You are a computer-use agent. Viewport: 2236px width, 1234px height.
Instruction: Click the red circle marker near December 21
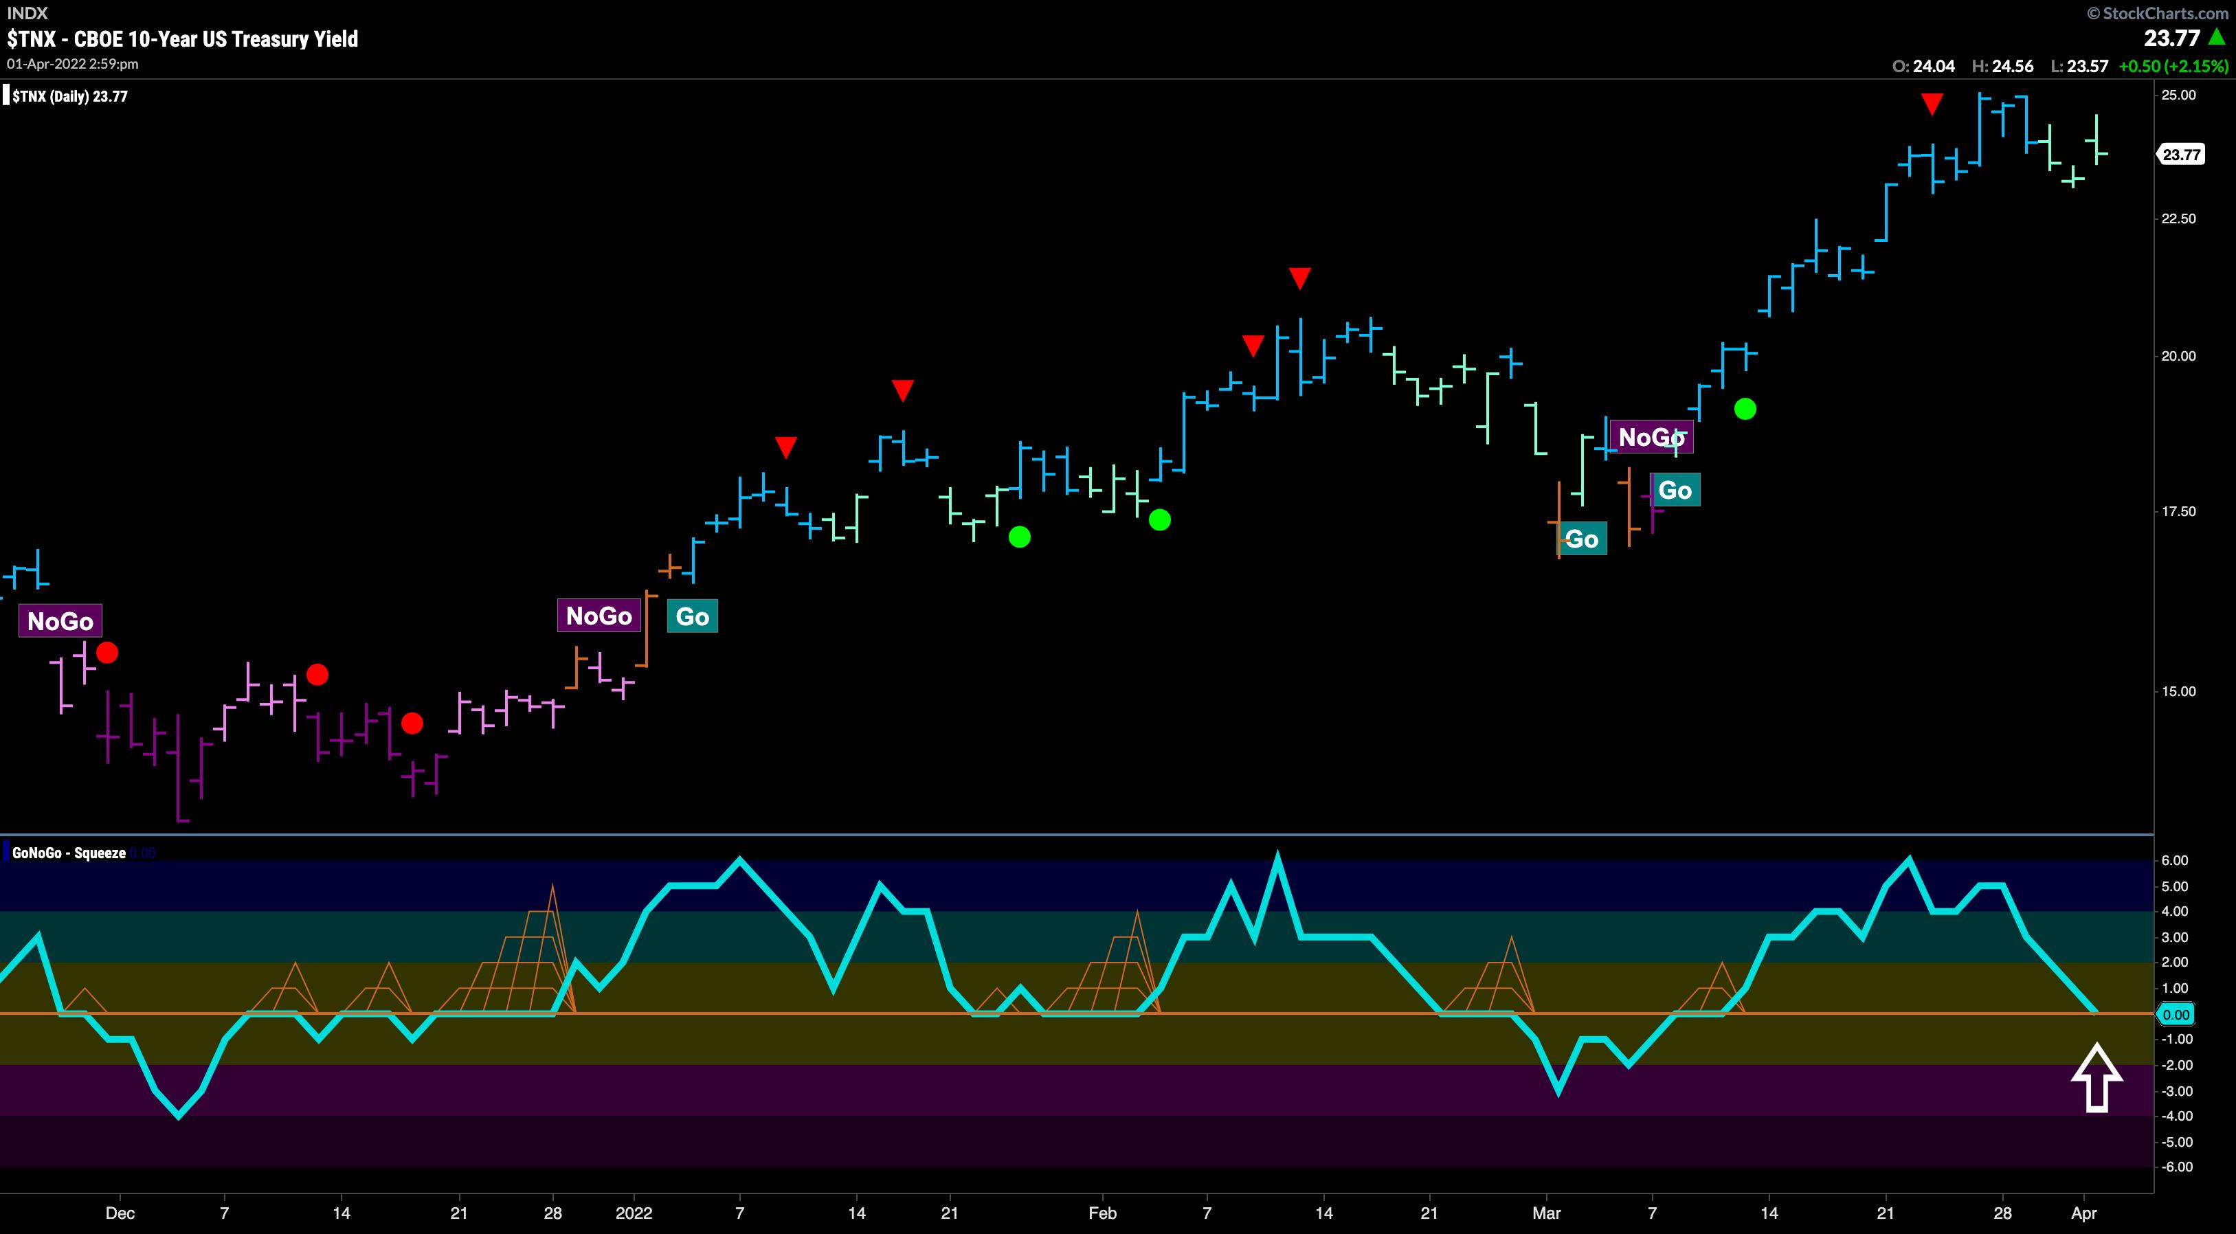click(412, 723)
